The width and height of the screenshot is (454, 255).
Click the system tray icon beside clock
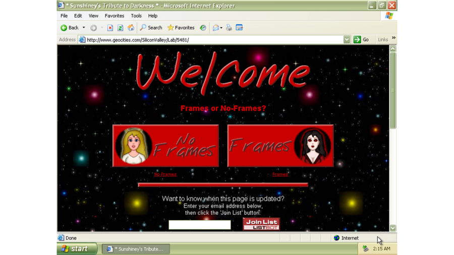(x=365, y=248)
